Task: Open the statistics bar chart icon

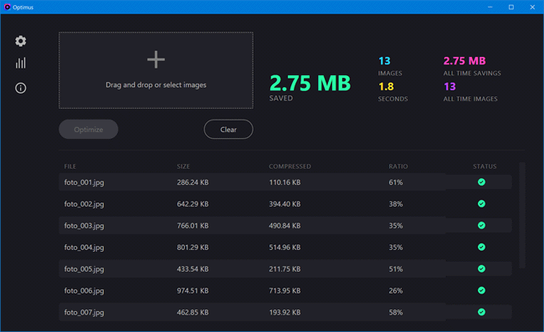Action: [20, 63]
